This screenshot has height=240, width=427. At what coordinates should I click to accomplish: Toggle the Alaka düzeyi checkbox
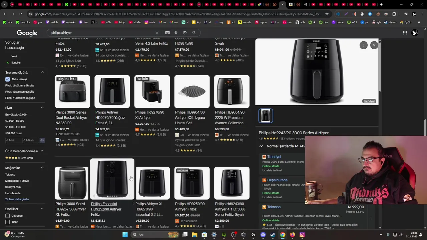(x=8, y=79)
